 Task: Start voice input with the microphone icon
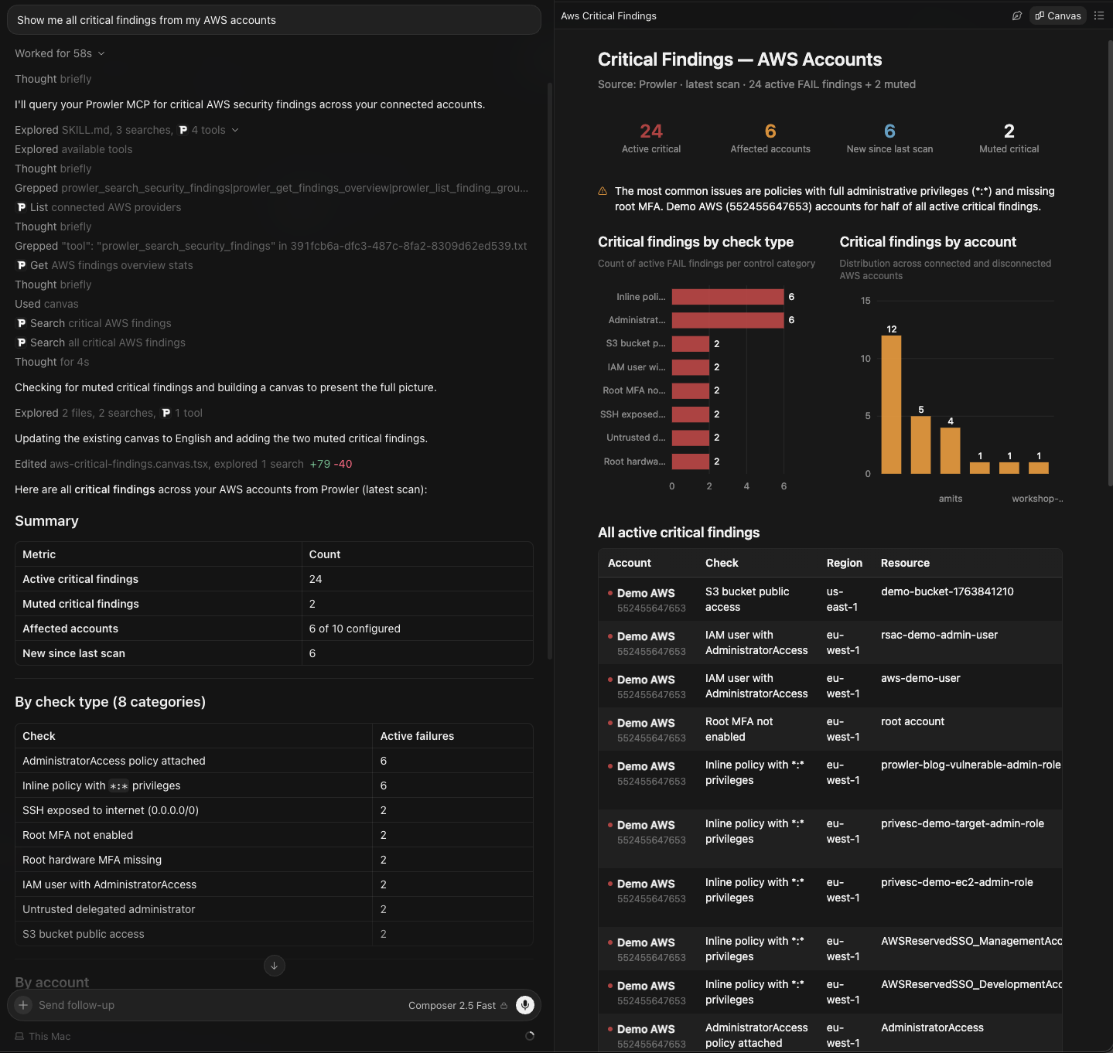(x=525, y=1005)
